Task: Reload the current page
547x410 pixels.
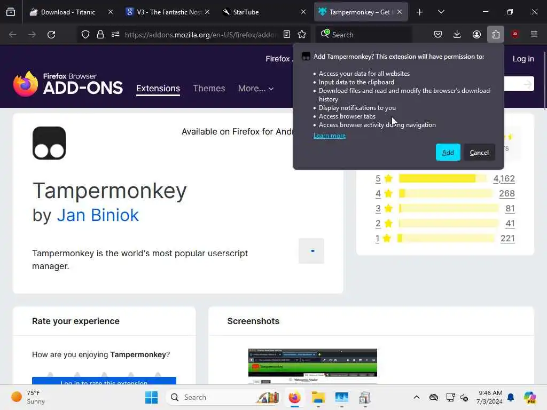Action: (x=51, y=35)
